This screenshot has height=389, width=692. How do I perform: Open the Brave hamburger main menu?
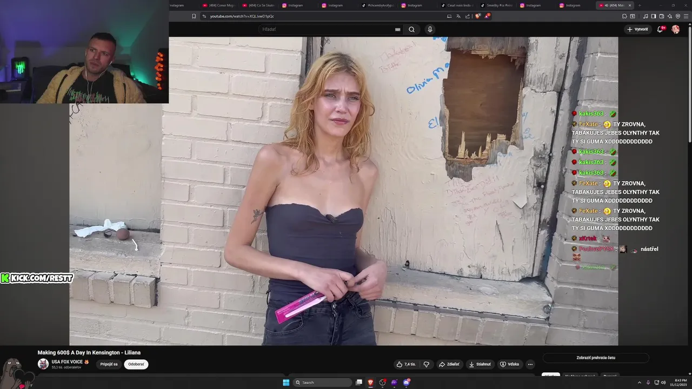point(686,16)
